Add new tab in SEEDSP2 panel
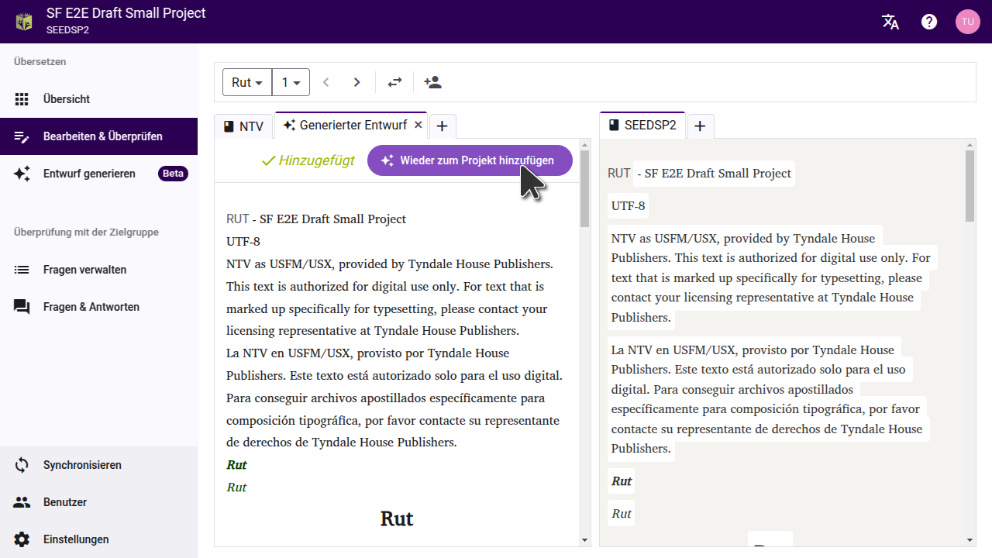This screenshot has height=558, width=992. (x=699, y=126)
